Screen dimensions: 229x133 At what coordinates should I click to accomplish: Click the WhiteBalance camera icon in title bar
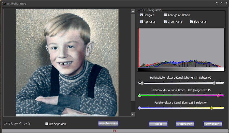(x=4, y=4)
